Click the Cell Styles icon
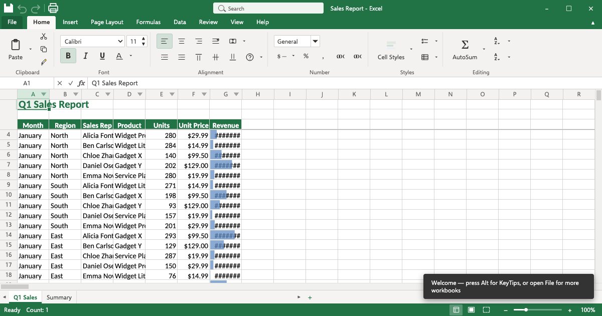 pos(391,45)
